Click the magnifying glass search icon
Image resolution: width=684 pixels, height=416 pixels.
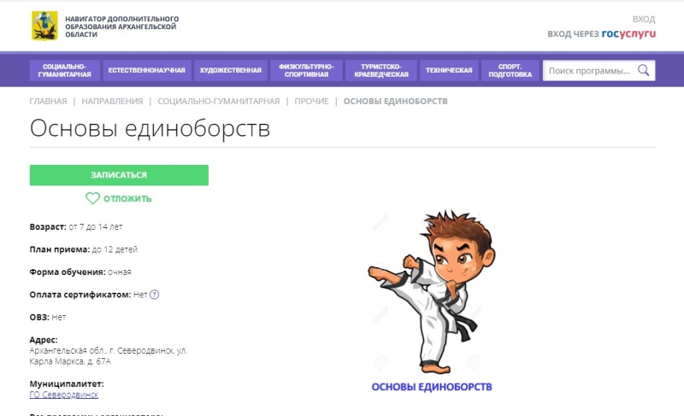click(x=644, y=70)
